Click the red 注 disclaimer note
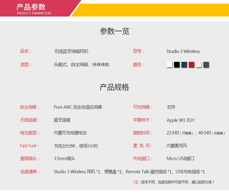229x195 pixels. point(173,182)
